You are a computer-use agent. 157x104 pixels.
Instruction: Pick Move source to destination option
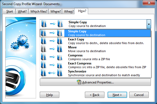95,49
